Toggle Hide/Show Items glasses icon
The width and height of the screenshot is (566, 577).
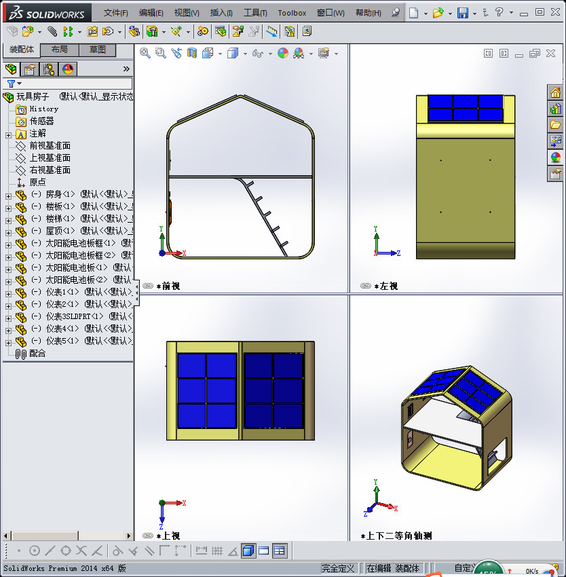[x=258, y=54]
